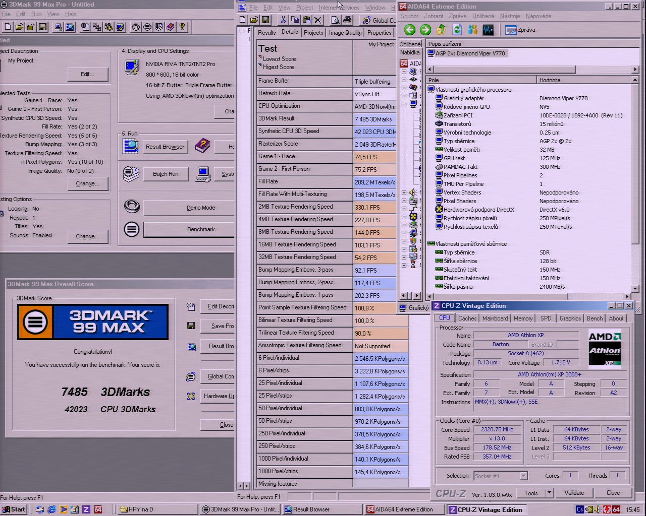Click the purple book icon beside Result Browser button
The width and height of the screenshot is (646, 516).
tap(202, 146)
